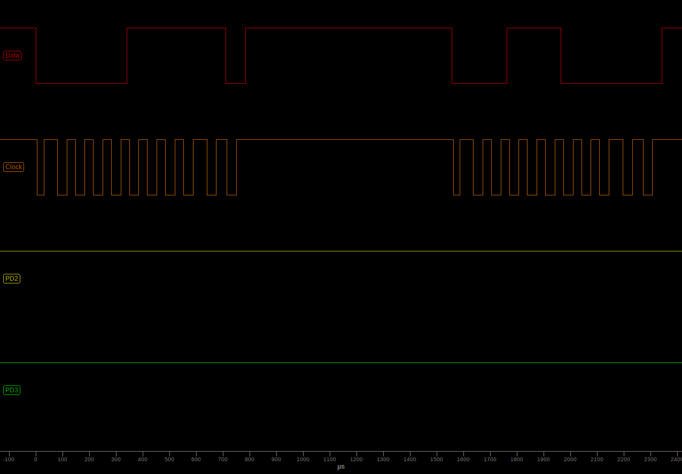Click the 1200 mark on the time ruler

click(x=356, y=459)
